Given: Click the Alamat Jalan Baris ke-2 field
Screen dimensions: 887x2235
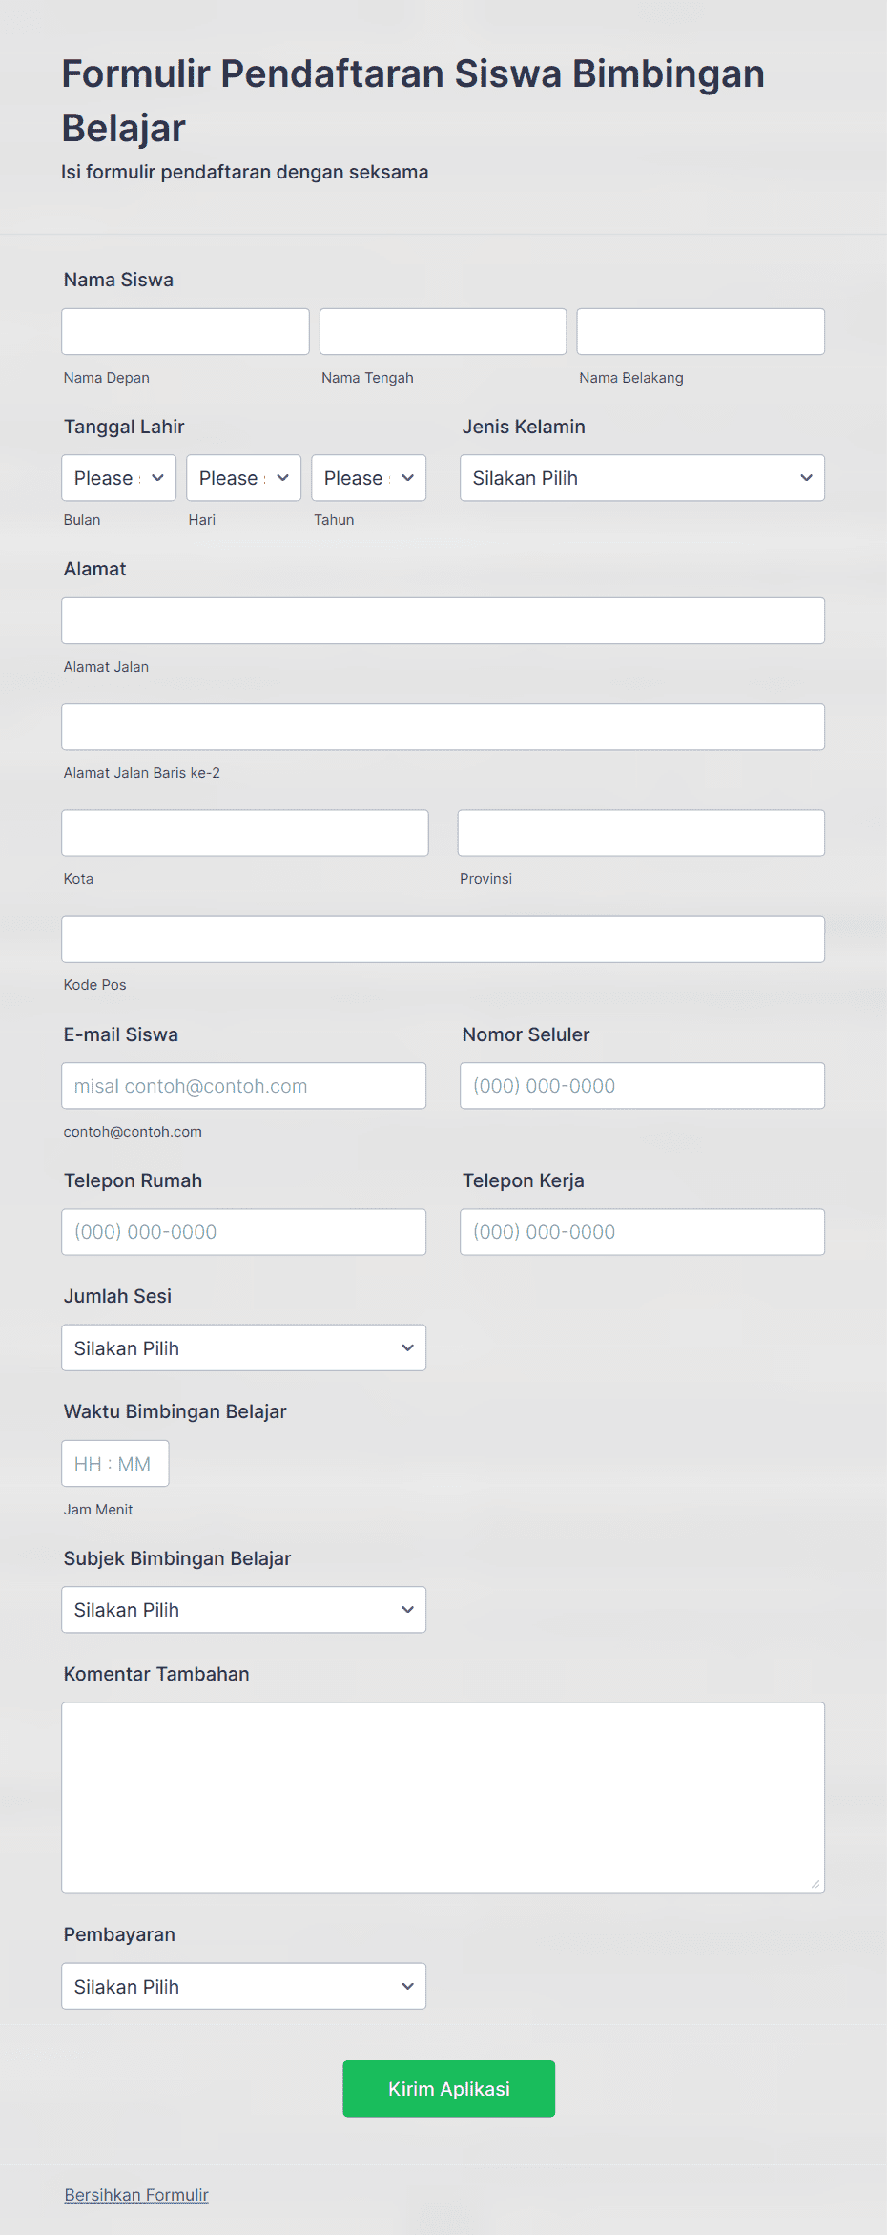Looking at the screenshot, I should [x=443, y=725].
